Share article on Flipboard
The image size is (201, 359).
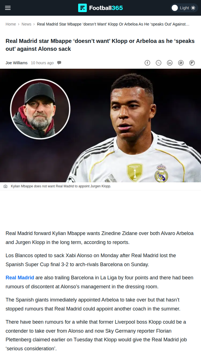click(192, 63)
